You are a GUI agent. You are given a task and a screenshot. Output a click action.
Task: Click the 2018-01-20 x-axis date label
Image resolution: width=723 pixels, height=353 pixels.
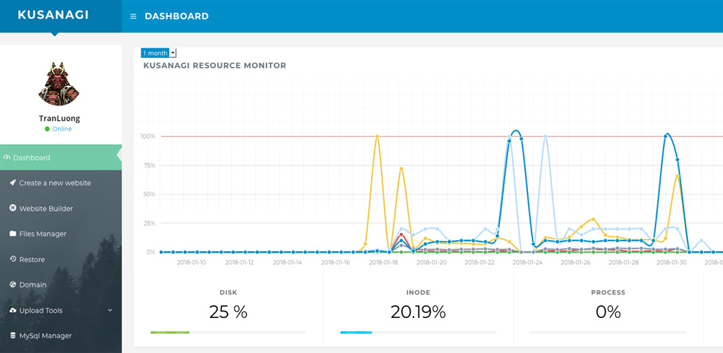(431, 262)
